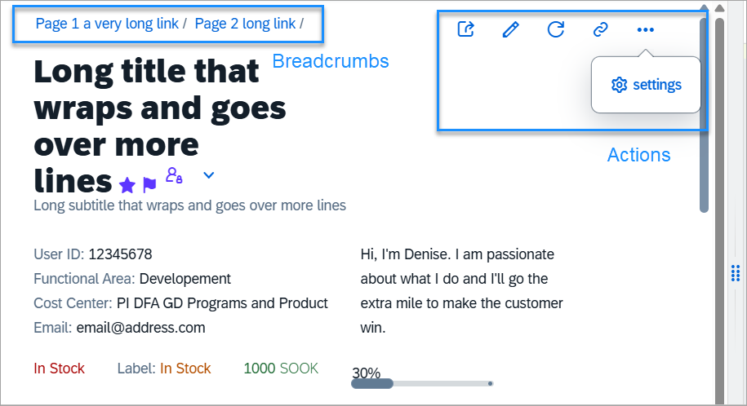This screenshot has height=406, width=747.
Task: Open Page 1 a very long link breadcrumb
Action: [x=107, y=24]
